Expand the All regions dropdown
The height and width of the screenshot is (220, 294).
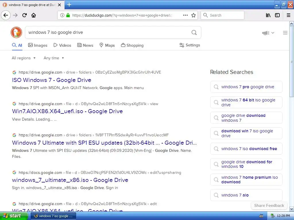(24, 58)
